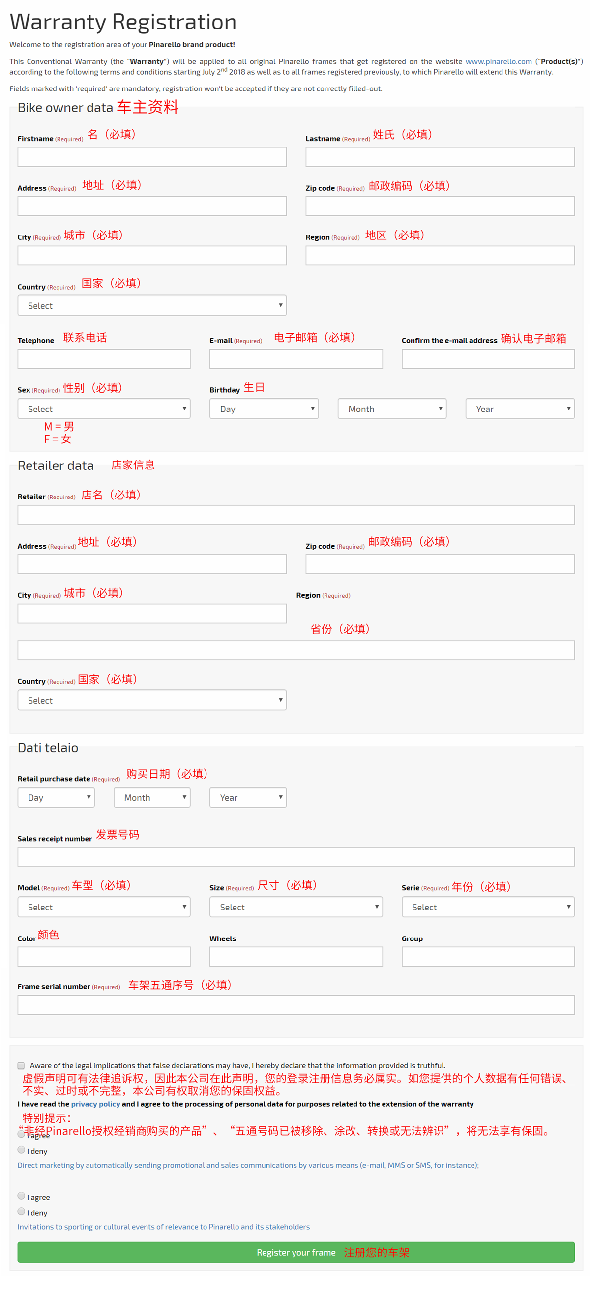Open the privacy policy link

point(95,1104)
